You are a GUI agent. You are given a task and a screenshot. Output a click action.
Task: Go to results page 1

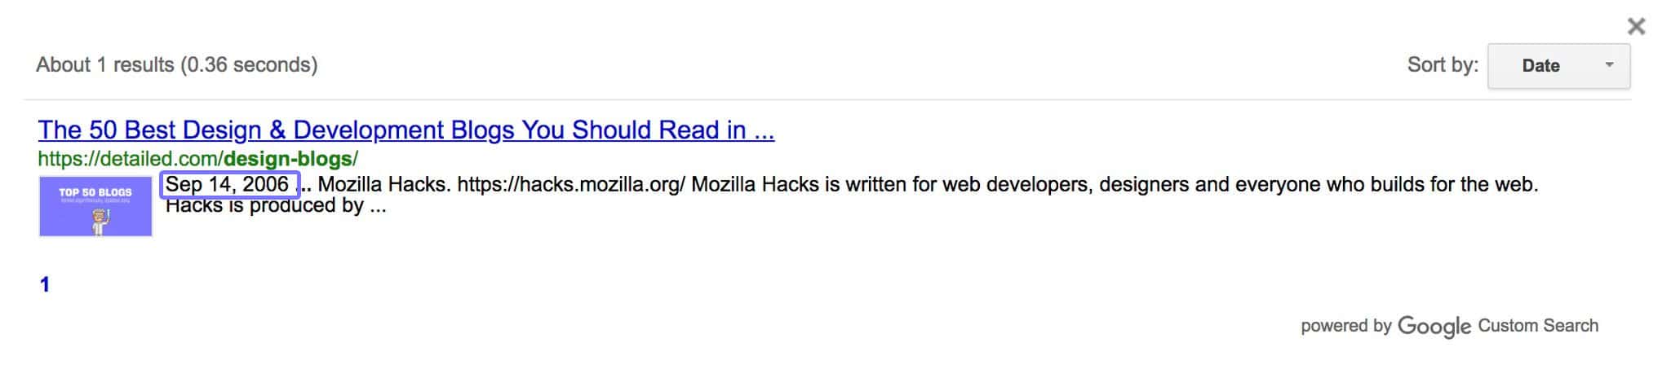45,284
